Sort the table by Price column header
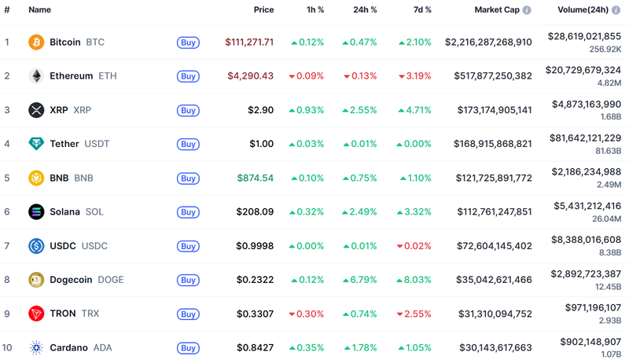 pyautogui.click(x=263, y=10)
